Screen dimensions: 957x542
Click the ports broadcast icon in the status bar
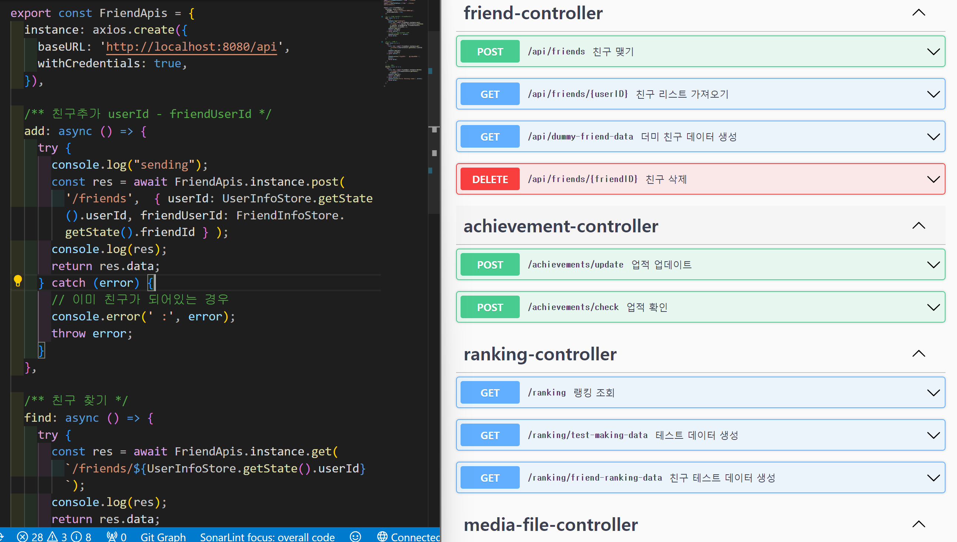[112, 536]
